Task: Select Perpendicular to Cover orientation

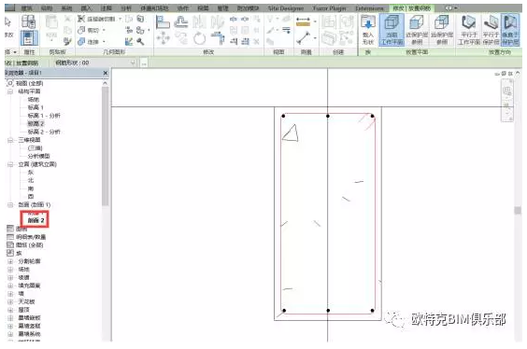Action: [x=509, y=30]
